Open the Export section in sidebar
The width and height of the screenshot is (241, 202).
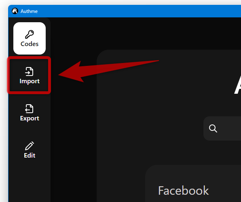pyautogui.click(x=30, y=113)
